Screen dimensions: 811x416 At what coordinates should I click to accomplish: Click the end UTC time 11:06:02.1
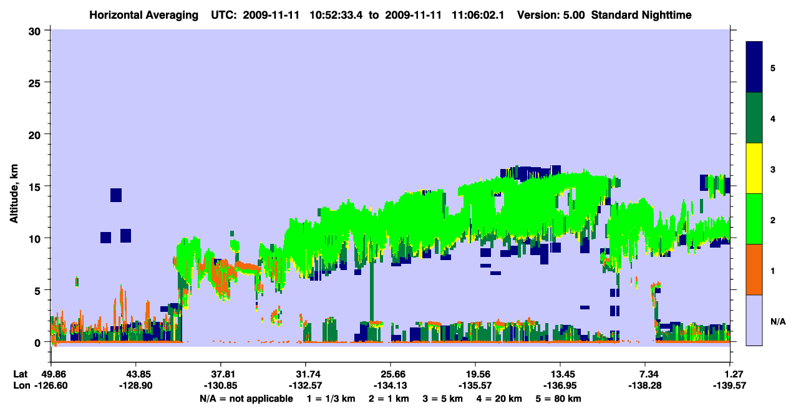(485, 14)
